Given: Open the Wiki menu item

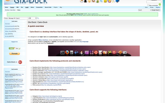Looking at the screenshot, I should tap(18, 7).
